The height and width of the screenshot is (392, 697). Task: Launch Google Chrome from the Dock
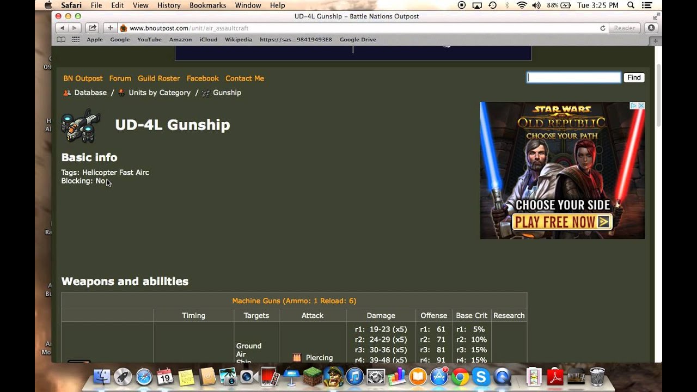coord(460,377)
